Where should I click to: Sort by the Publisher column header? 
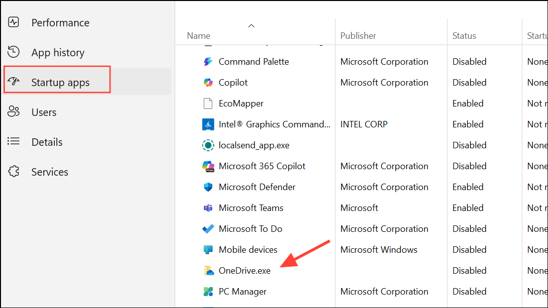click(358, 36)
